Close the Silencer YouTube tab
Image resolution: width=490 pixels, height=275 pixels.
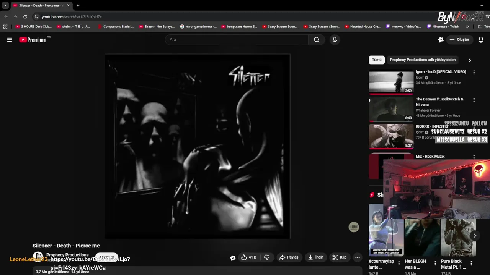pos(68,5)
